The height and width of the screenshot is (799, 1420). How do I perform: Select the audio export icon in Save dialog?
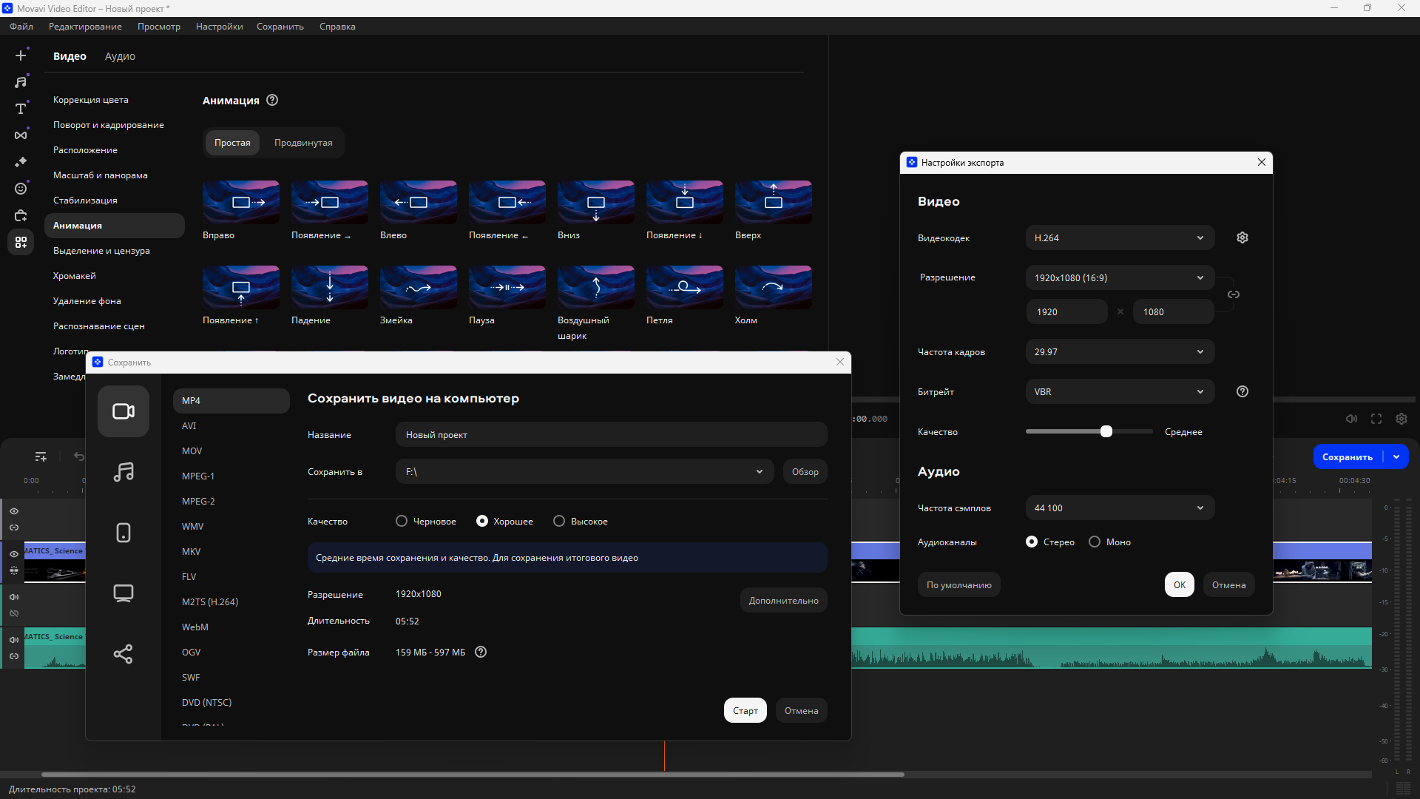point(124,472)
